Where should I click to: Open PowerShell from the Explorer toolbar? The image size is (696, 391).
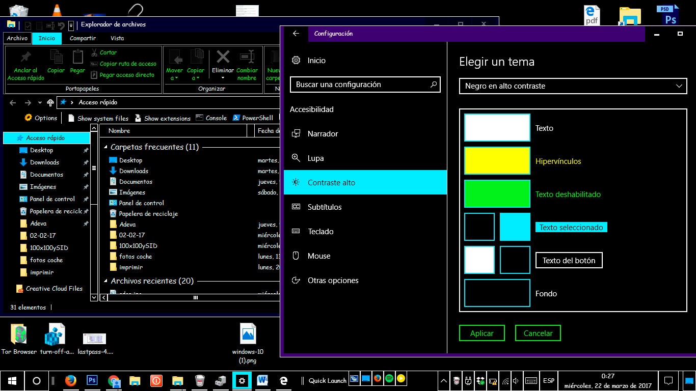point(253,118)
